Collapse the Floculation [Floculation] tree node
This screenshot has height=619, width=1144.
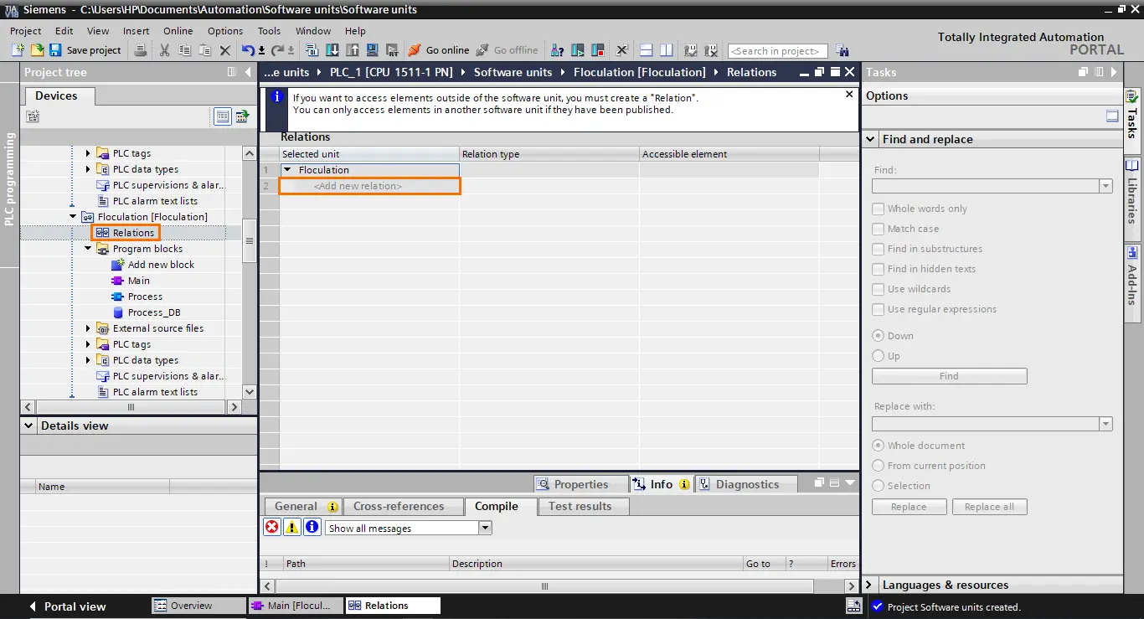click(x=73, y=217)
